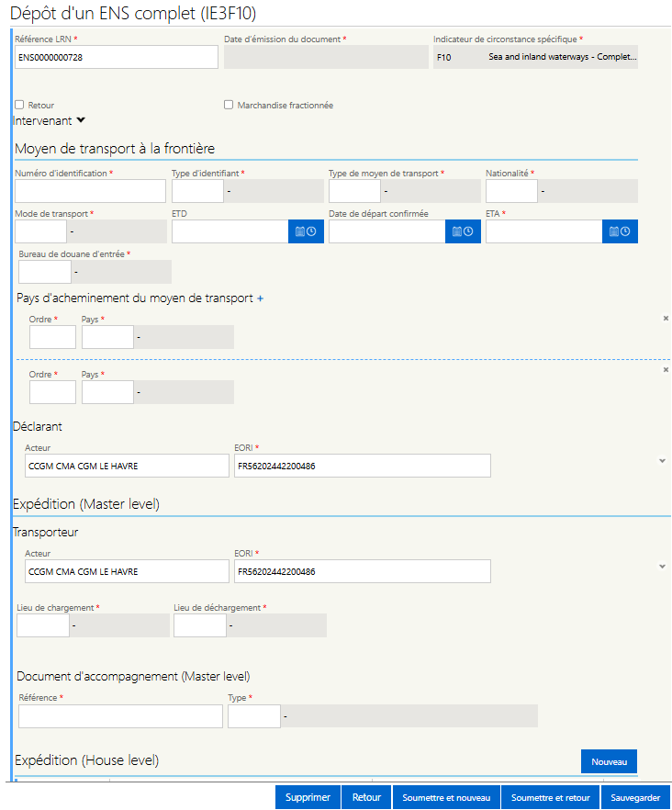Remove the first Pays d'acheminement row
The height and width of the screenshot is (810, 672).
666,318
